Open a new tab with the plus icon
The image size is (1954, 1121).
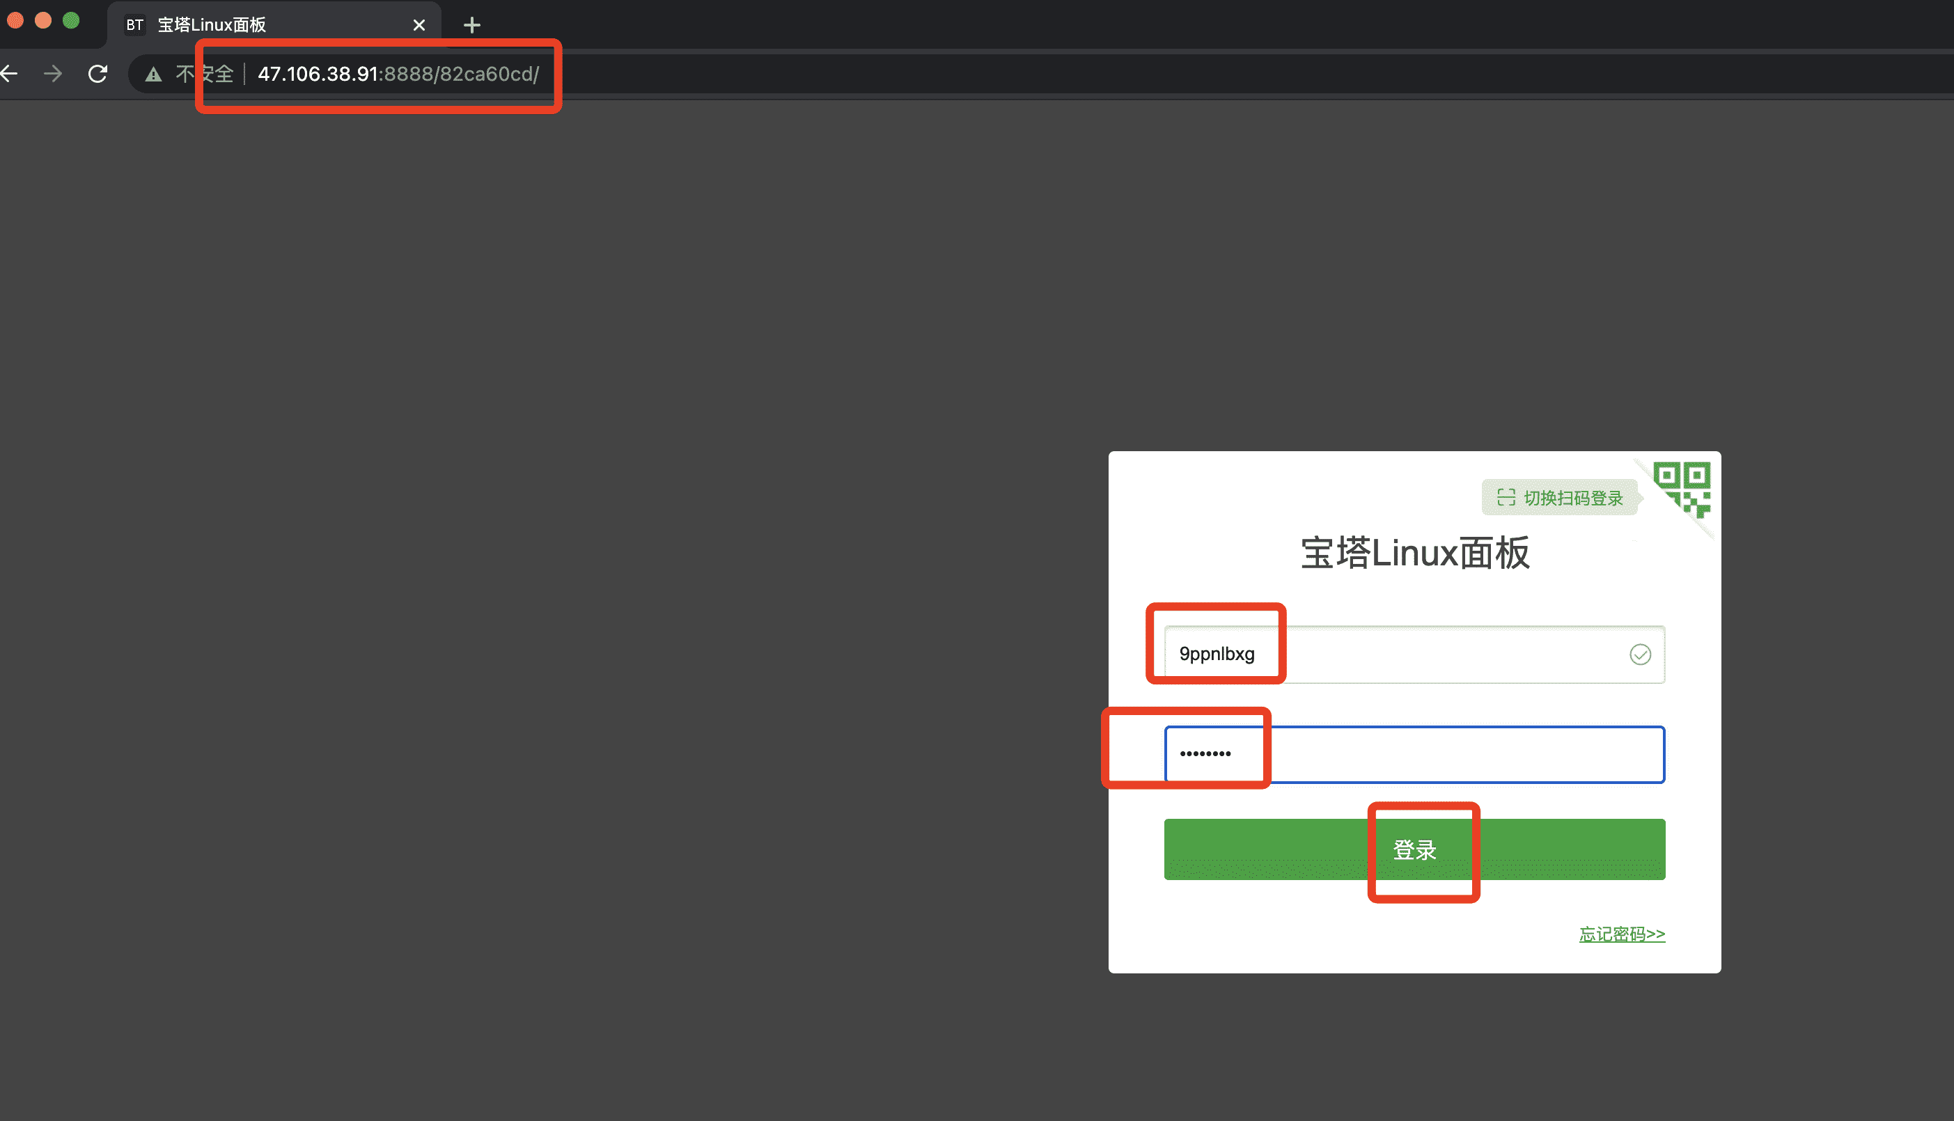pyautogui.click(x=472, y=25)
